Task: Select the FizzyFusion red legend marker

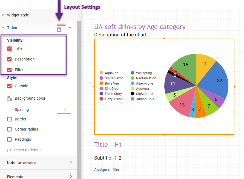Action: click(101, 99)
